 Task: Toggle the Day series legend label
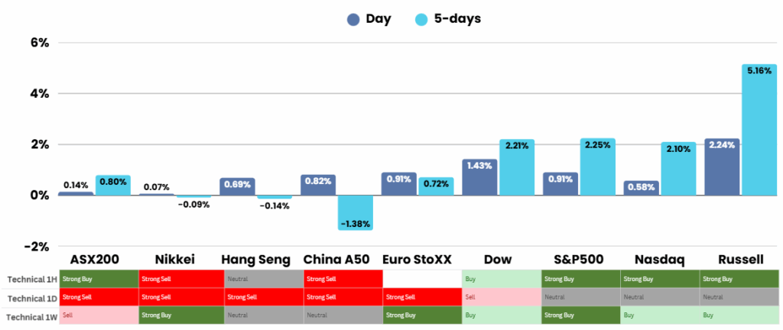pos(378,19)
